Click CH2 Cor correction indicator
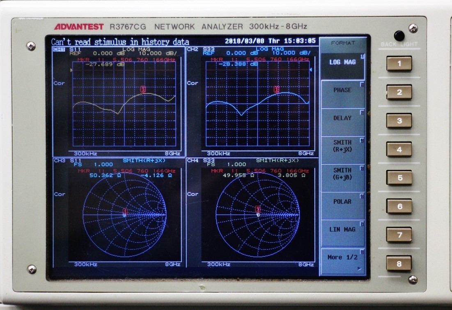The height and width of the screenshot is (310, 452). coord(192,83)
